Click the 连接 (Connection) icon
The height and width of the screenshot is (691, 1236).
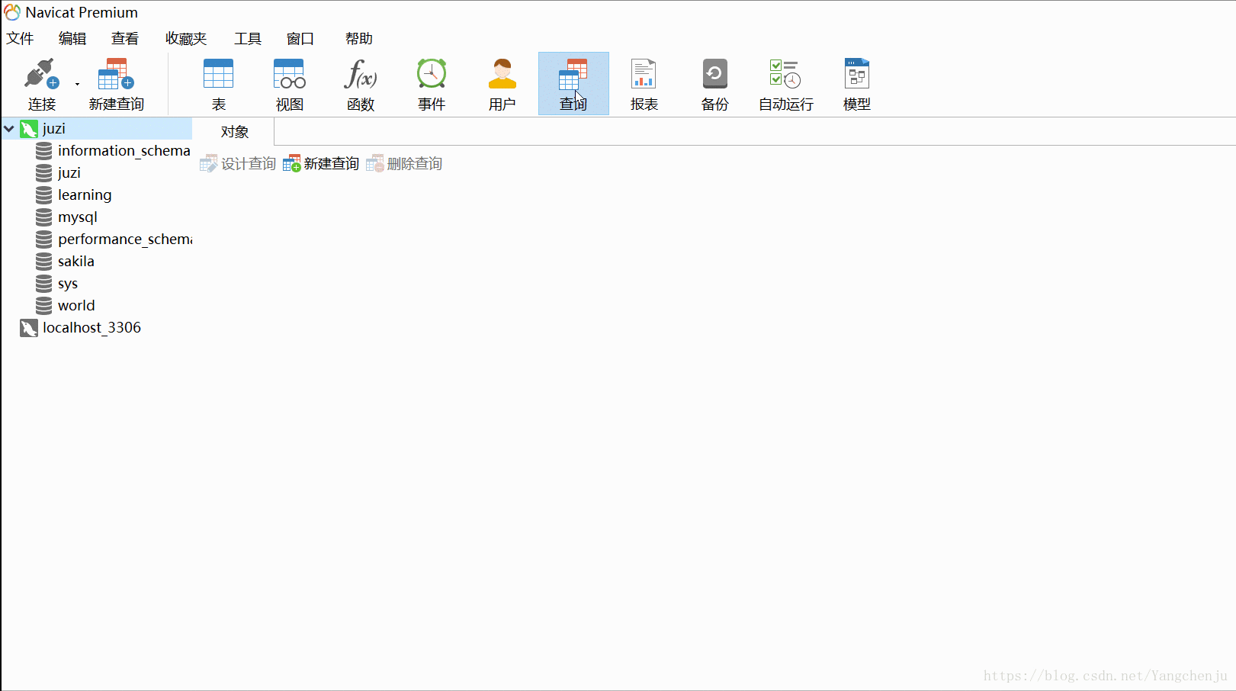point(41,83)
